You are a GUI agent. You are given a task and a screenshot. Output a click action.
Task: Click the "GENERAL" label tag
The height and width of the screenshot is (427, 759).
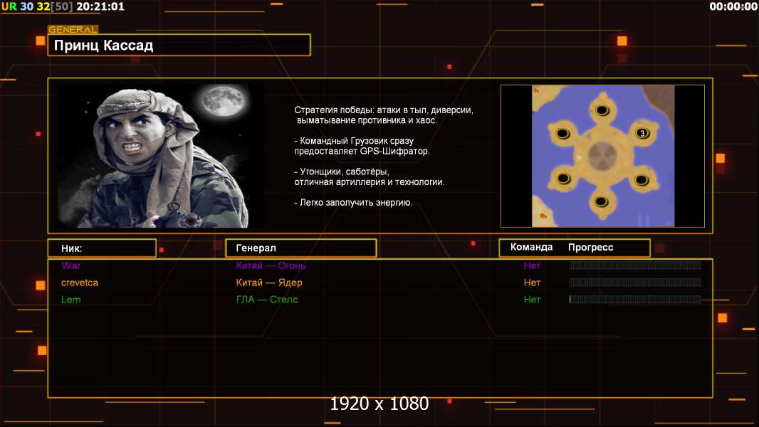[73, 29]
